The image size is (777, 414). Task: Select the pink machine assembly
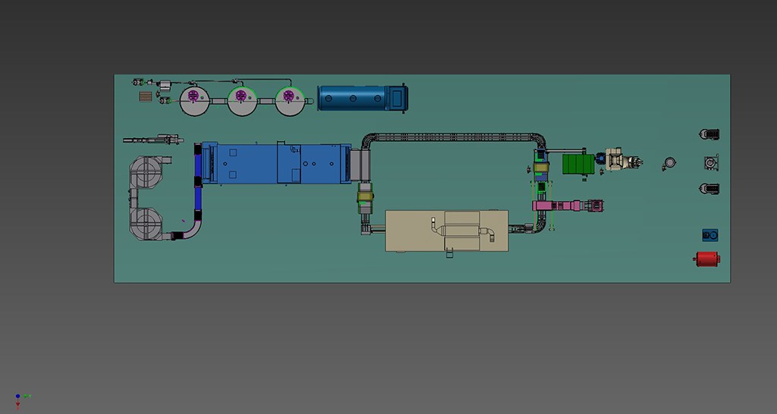click(x=568, y=205)
